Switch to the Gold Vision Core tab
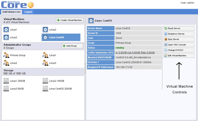Viewport: 198px width, 121px height. 11,12
